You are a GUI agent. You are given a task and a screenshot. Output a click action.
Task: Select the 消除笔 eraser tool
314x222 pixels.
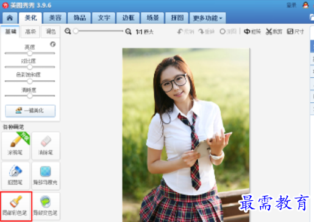(x=46, y=145)
